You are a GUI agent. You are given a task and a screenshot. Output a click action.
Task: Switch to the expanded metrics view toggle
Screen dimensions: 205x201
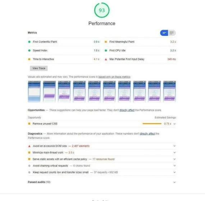point(172,33)
